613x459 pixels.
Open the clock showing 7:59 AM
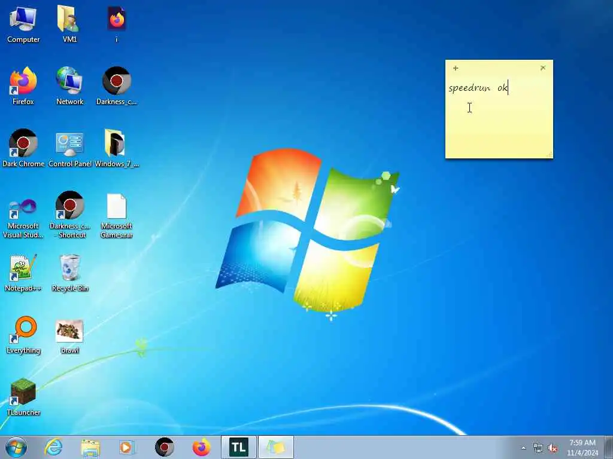tap(582, 448)
